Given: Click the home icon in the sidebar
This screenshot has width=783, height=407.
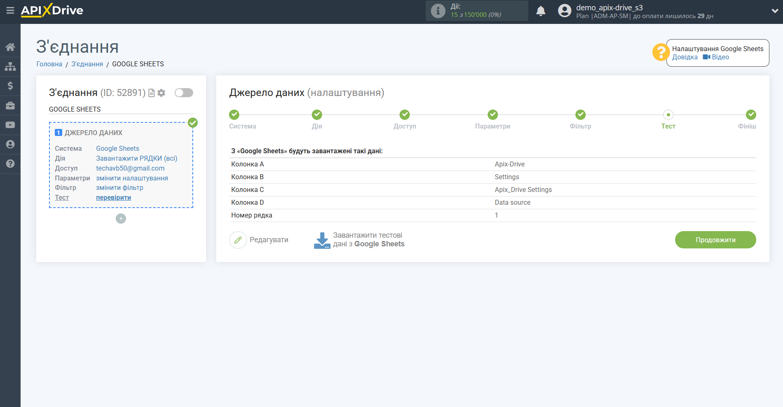Looking at the screenshot, I should 10,47.
